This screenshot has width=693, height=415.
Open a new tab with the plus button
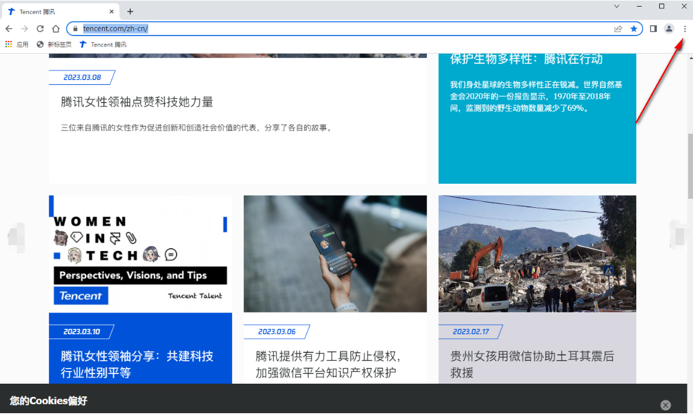130,11
